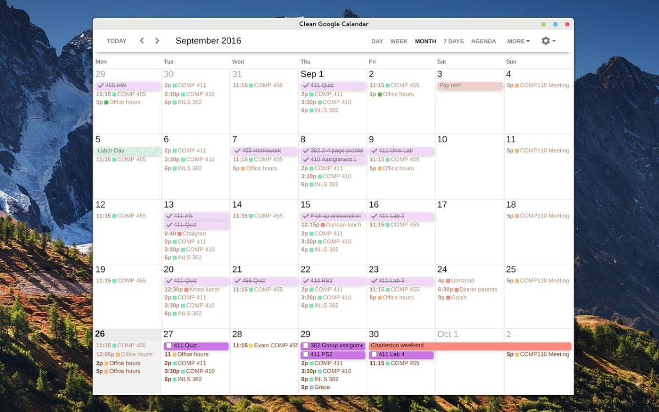
Task: Open the settings gear menu
Action: point(545,41)
